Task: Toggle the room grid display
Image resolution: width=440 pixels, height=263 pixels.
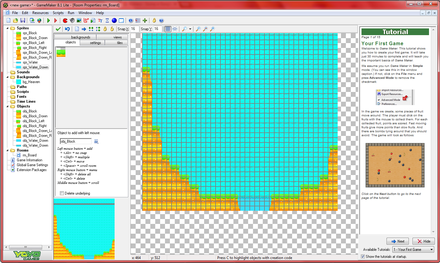Action: (x=168, y=29)
